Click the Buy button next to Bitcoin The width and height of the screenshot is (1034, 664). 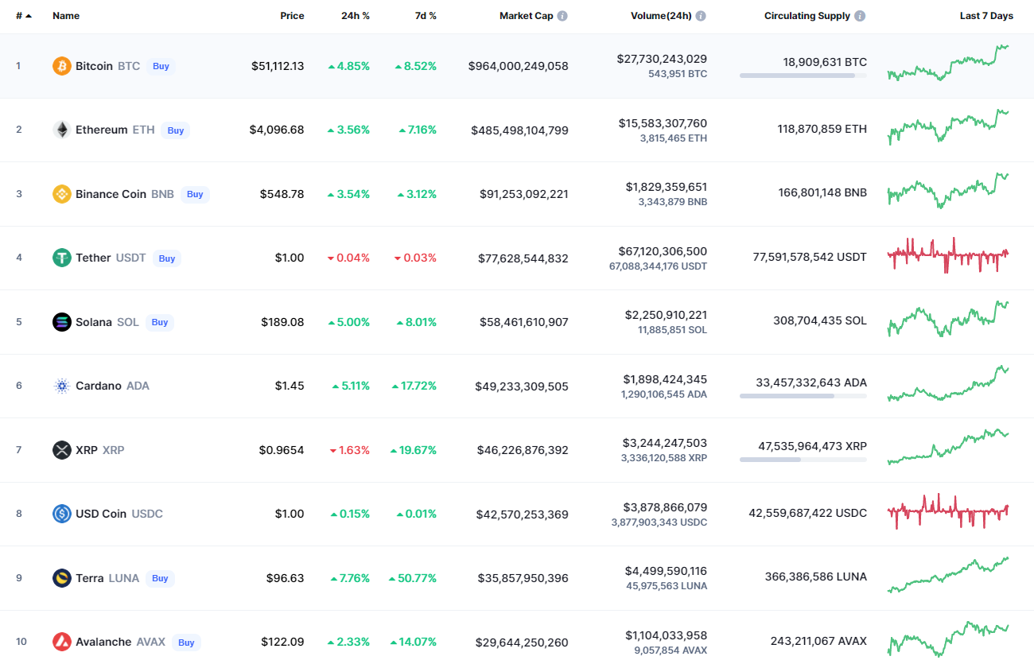coord(161,66)
